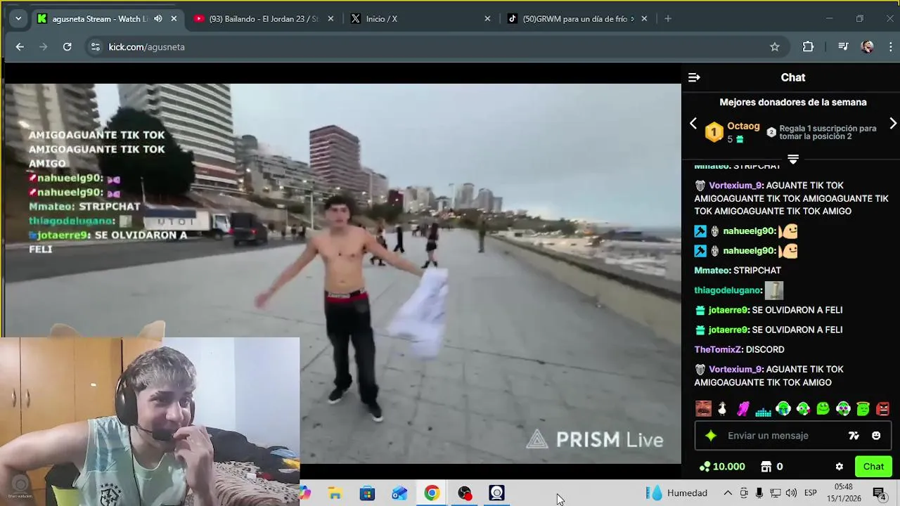The height and width of the screenshot is (506, 900).
Task: Open the tab search dropdown
Action: coord(18,19)
